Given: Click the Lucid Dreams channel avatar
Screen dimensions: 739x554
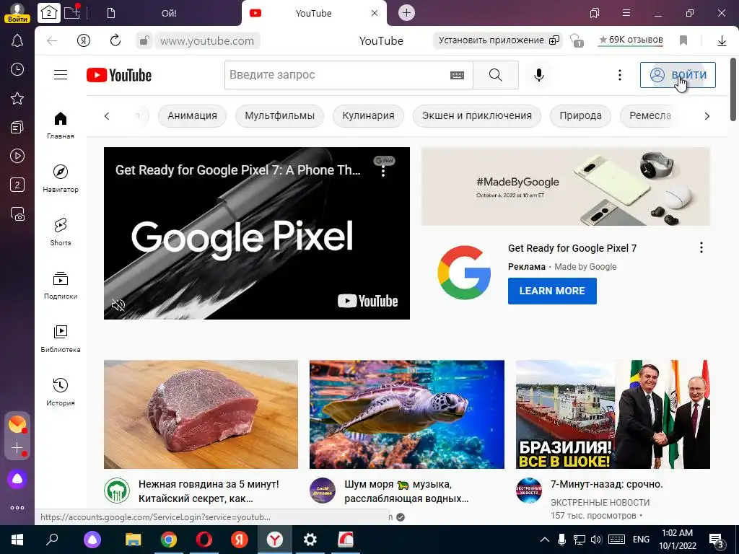Looking at the screenshot, I should pos(323,491).
